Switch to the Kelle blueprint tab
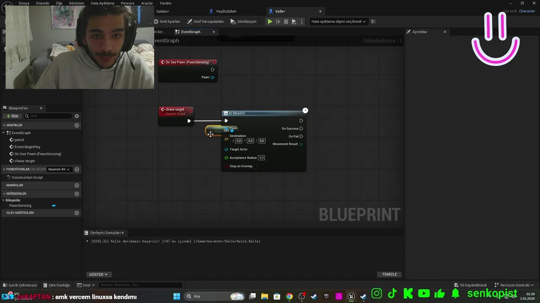Screen dimensions: 540x303 click(x=280, y=11)
